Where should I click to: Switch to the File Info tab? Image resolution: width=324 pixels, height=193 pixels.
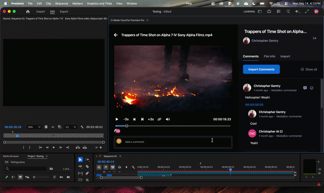269,56
